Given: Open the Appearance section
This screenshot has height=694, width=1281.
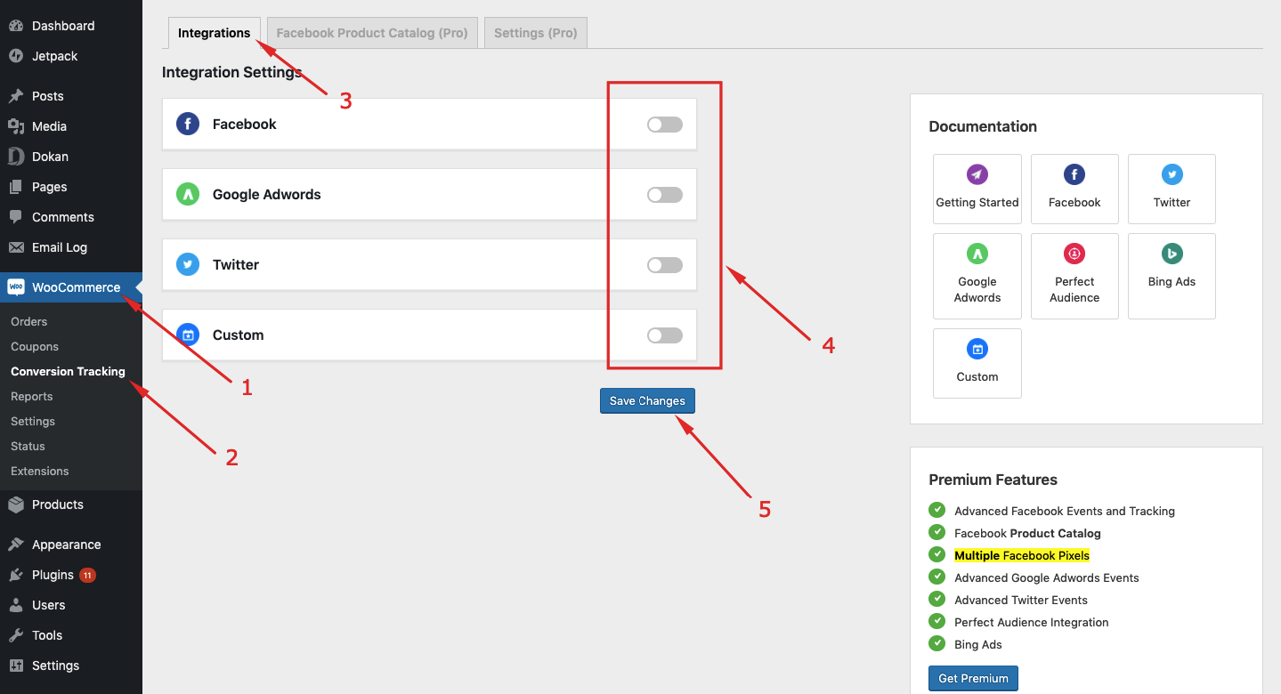Looking at the screenshot, I should (x=67, y=544).
